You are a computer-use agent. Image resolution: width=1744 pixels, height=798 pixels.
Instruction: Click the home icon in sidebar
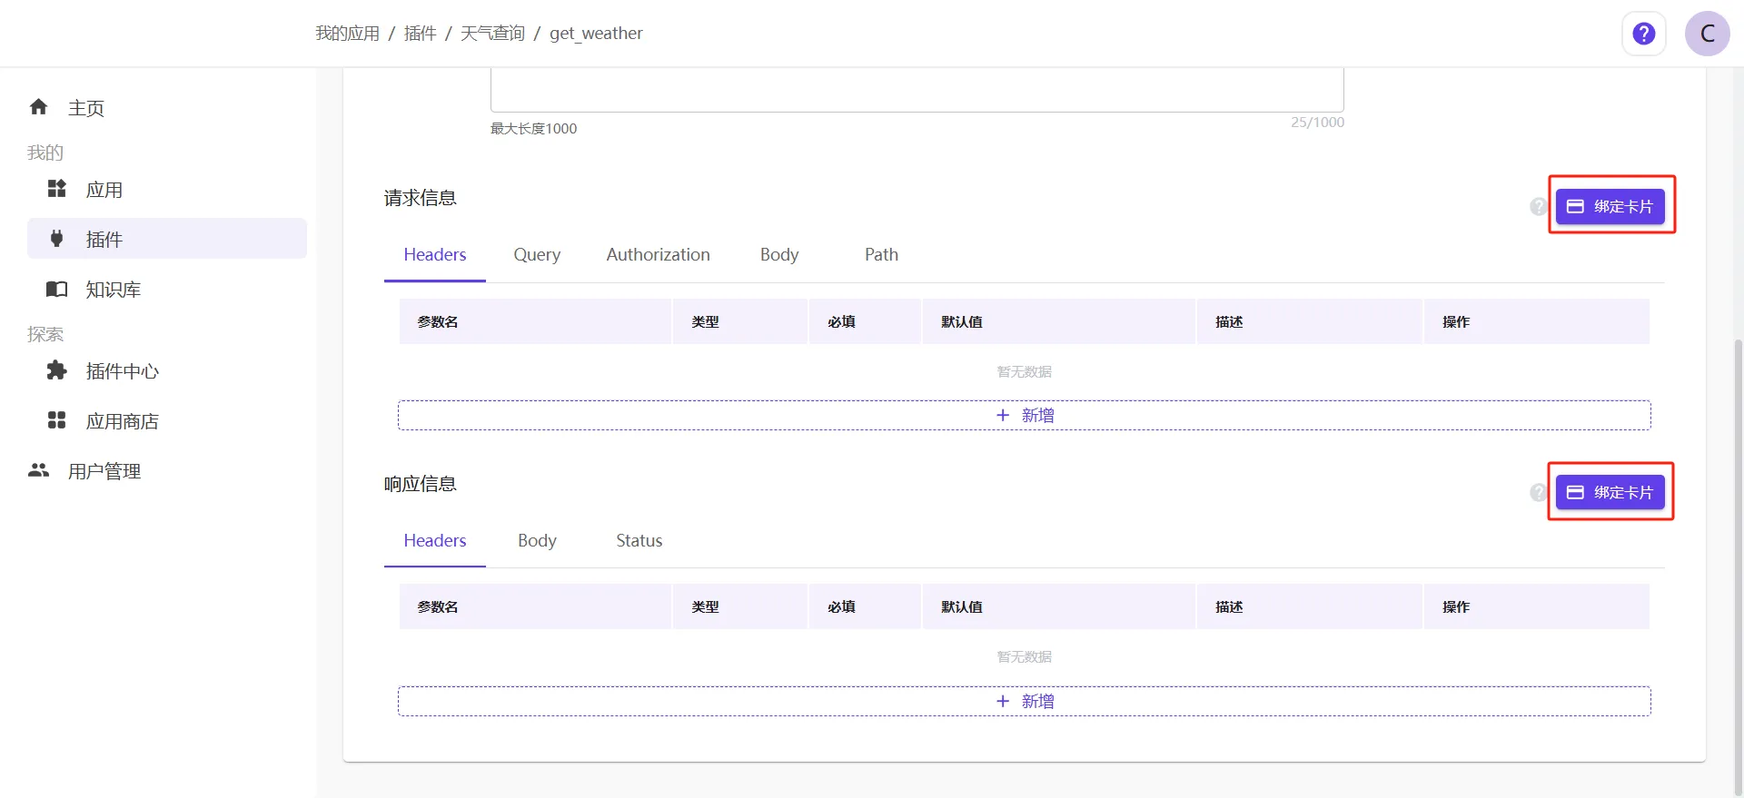pyautogui.click(x=38, y=107)
